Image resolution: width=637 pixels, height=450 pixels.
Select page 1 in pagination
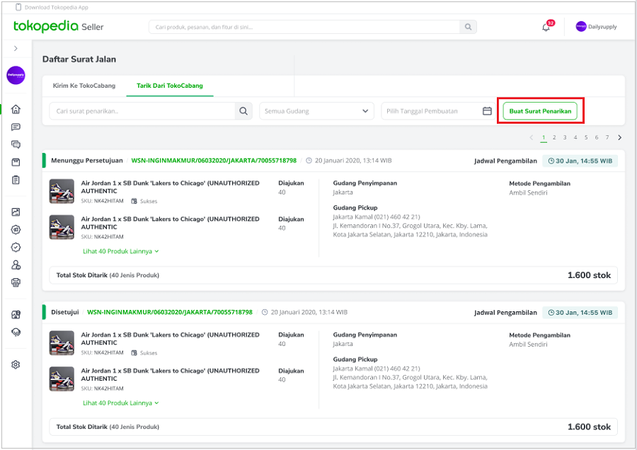coord(544,137)
